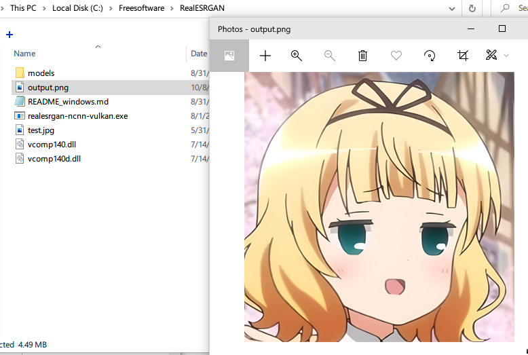Click the 4.49 MB status bar text
528x355 pixels.
tap(33, 345)
